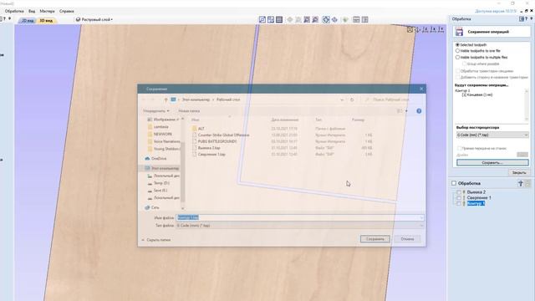Open the help question mark in Обработка panel header
535x301 pixels.
[x=527, y=19]
